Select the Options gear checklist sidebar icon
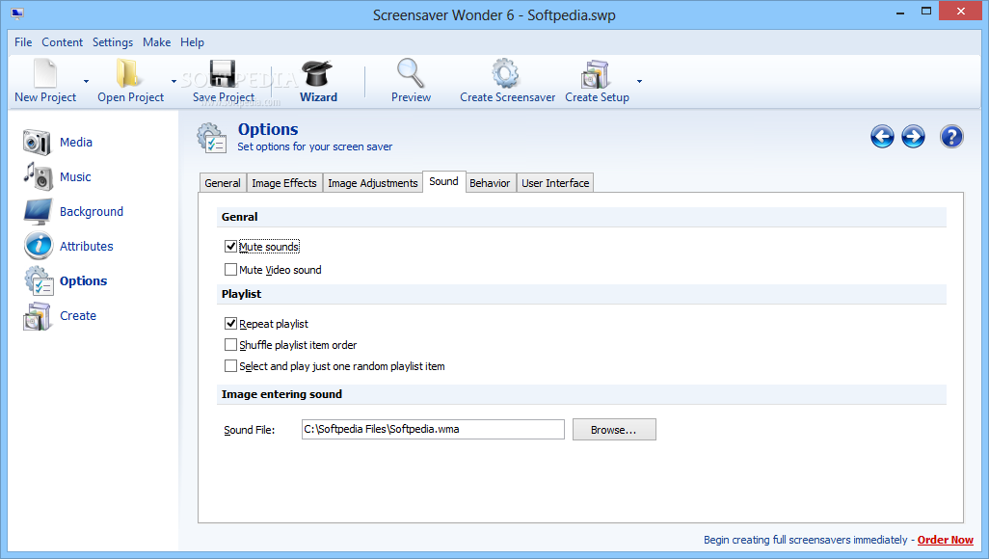 pyautogui.click(x=40, y=280)
